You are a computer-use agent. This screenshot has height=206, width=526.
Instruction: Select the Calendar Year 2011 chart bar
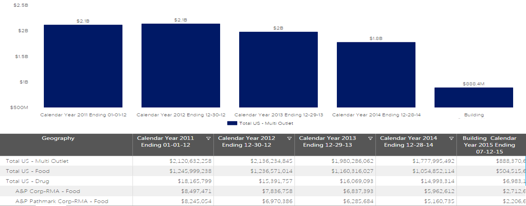(83, 66)
